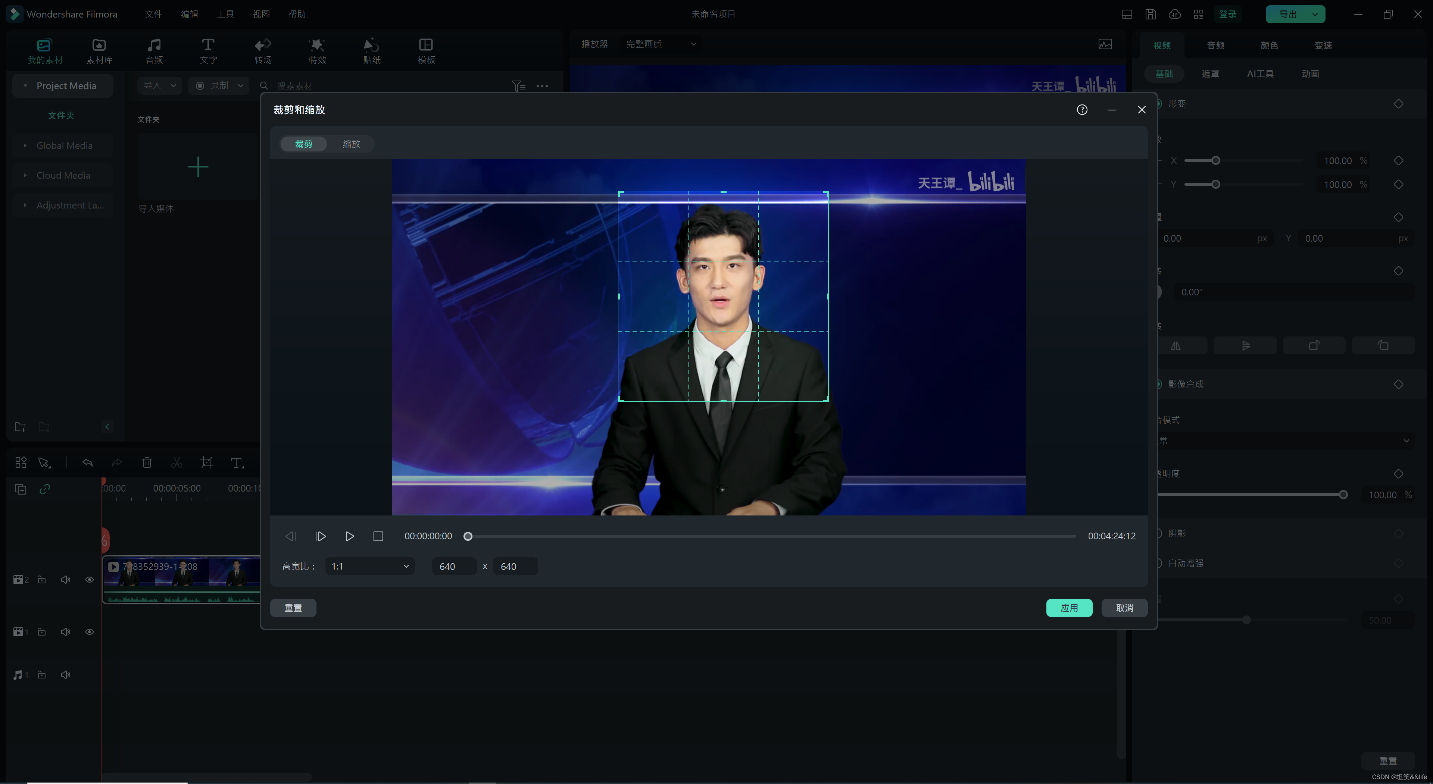Adjust the 透明度 opacity slider handle
The height and width of the screenshot is (784, 1433).
[1343, 495]
